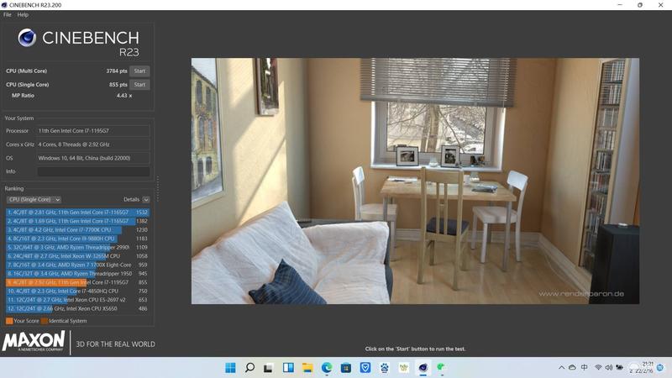
Task: Click the round blue icon after the clock
Action: pos(660,368)
